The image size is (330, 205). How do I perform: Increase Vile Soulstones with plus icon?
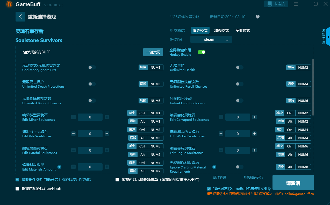[x=107, y=134]
